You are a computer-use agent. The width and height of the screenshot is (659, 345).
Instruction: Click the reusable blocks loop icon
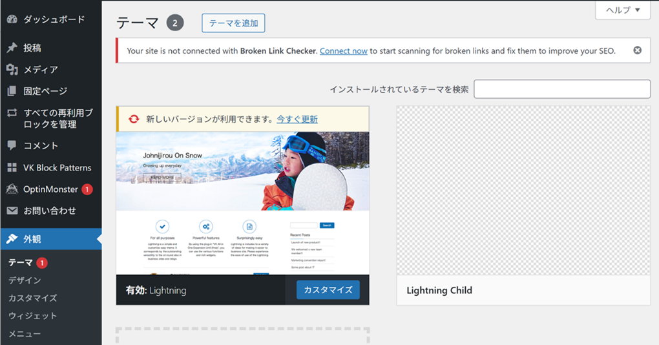[x=12, y=112]
